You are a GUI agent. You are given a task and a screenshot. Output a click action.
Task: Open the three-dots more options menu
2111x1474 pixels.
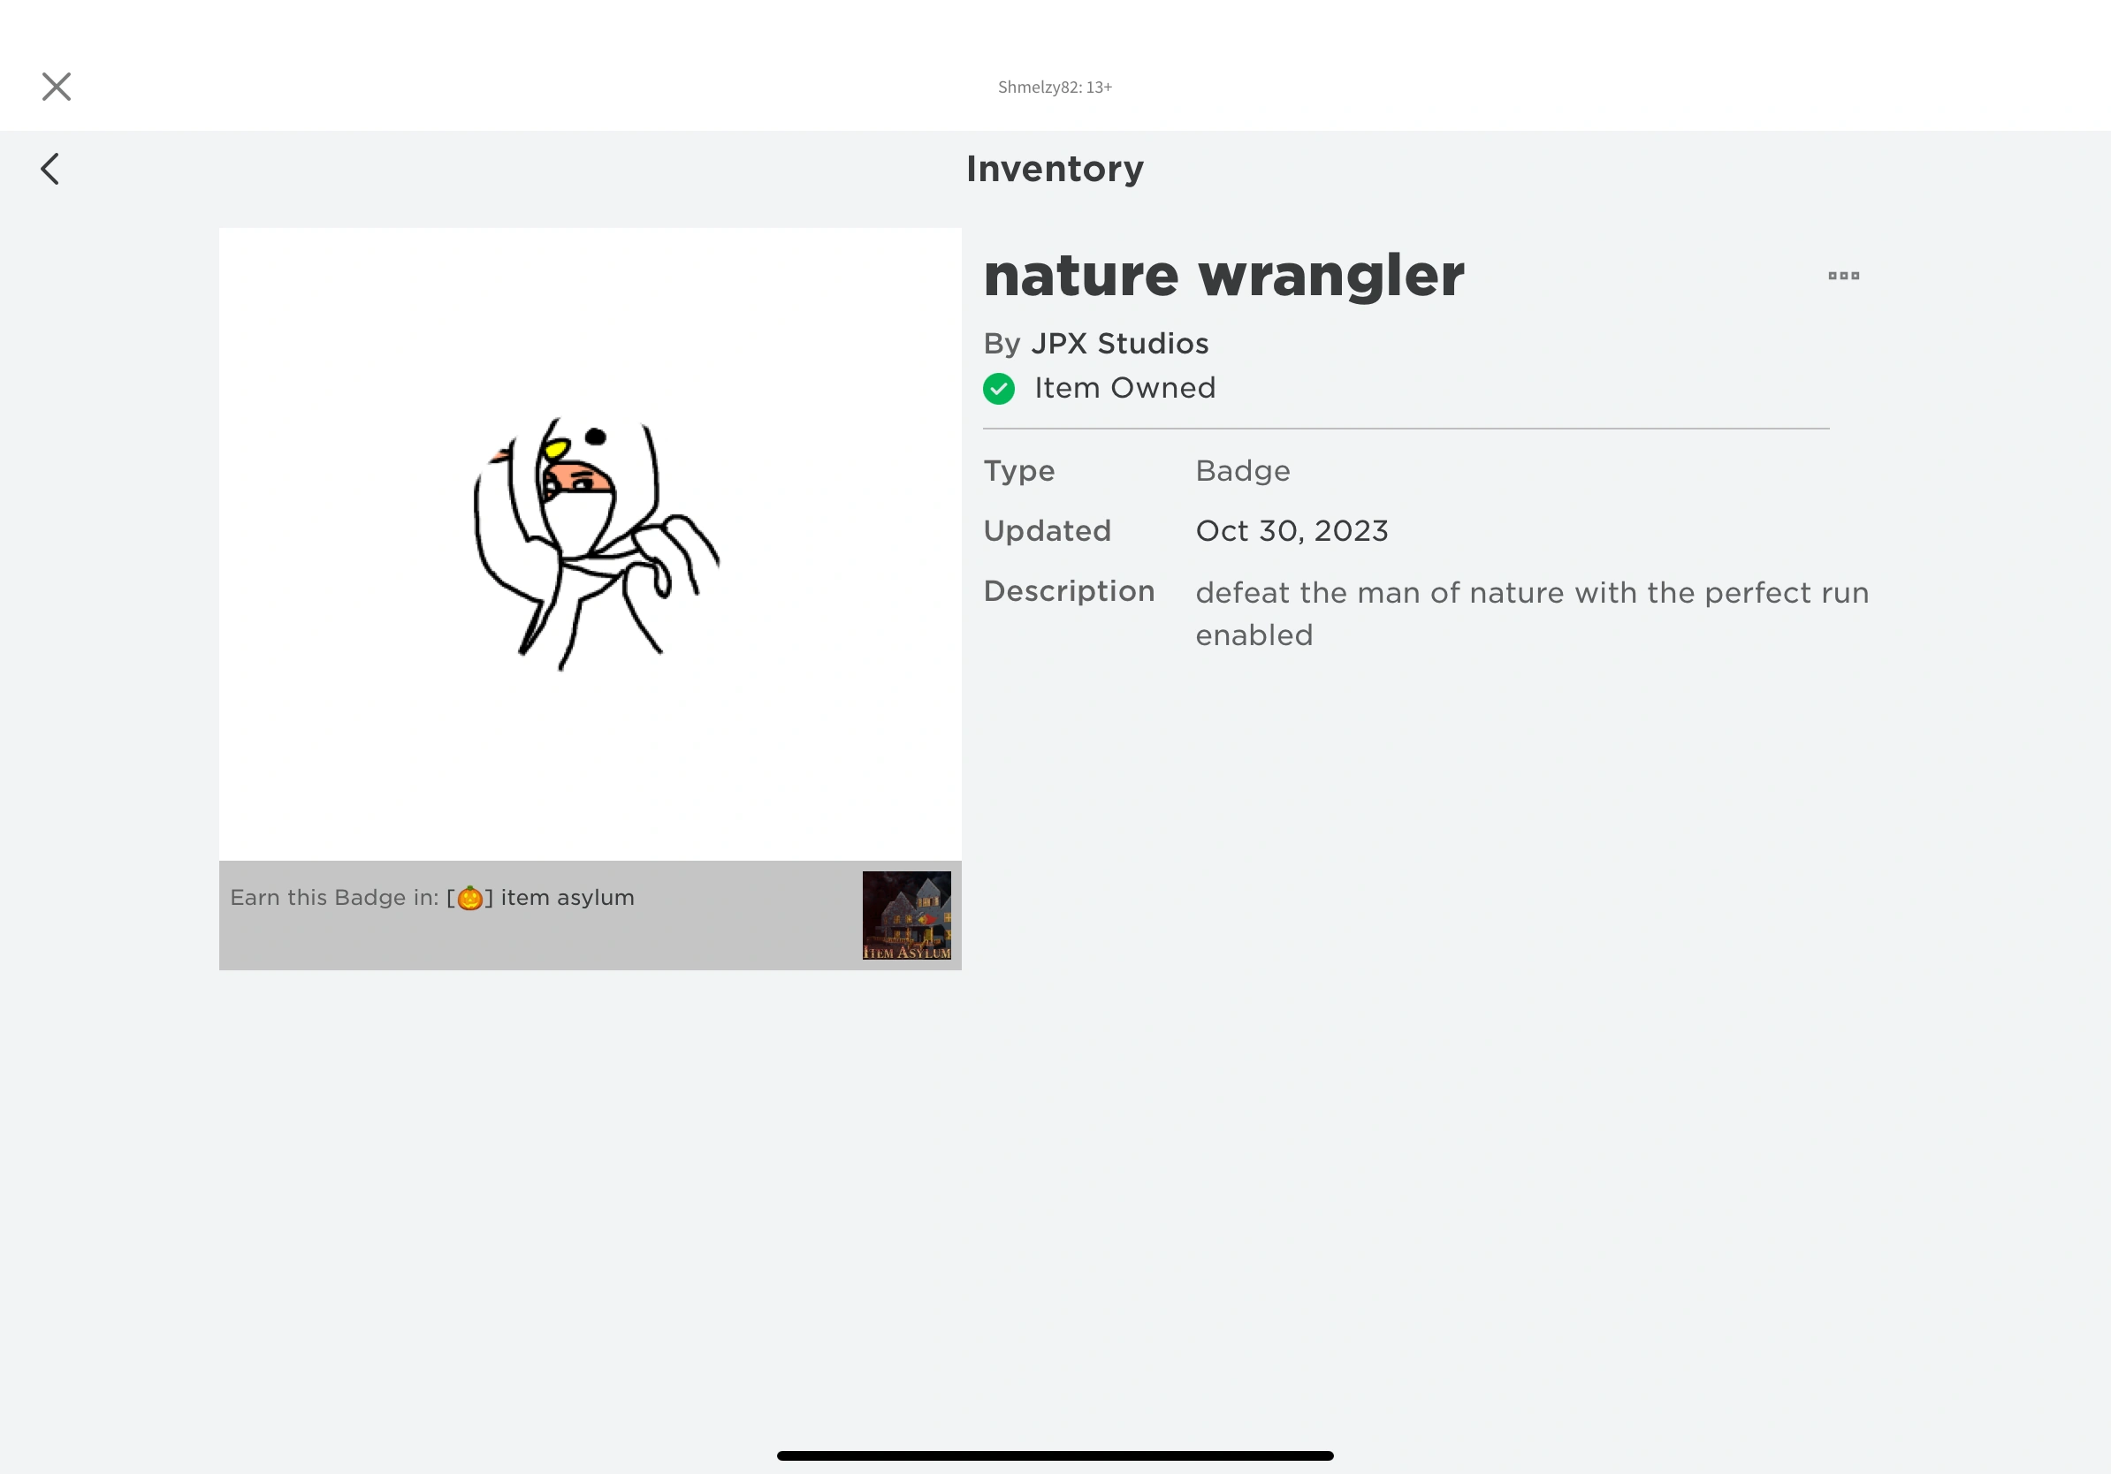(1843, 276)
